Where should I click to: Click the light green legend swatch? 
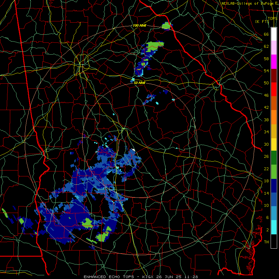(274, 172)
